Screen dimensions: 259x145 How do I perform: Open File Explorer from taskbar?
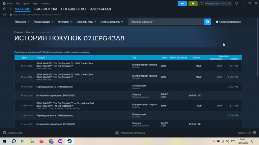32,141
